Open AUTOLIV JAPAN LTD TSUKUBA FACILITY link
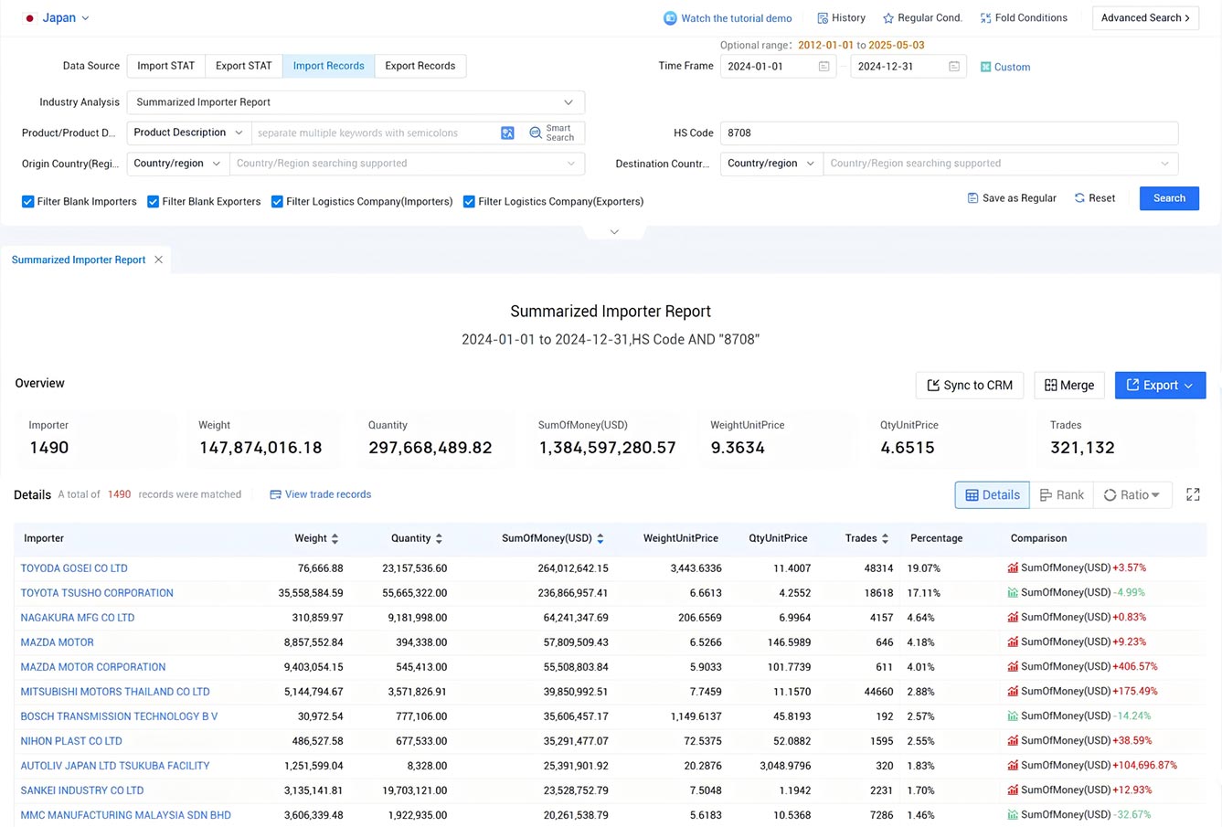The image size is (1222, 827). pyautogui.click(x=115, y=766)
